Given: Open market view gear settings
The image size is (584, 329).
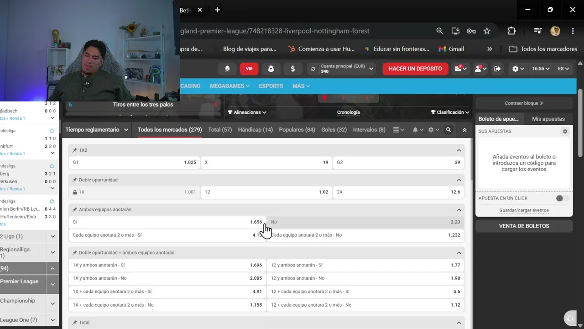Looking at the screenshot, I should coord(433,130).
